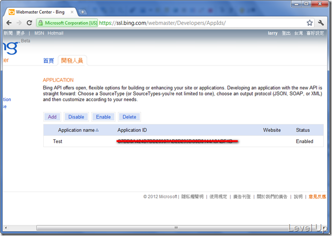Click the browser forward arrow

[x=19, y=23]
